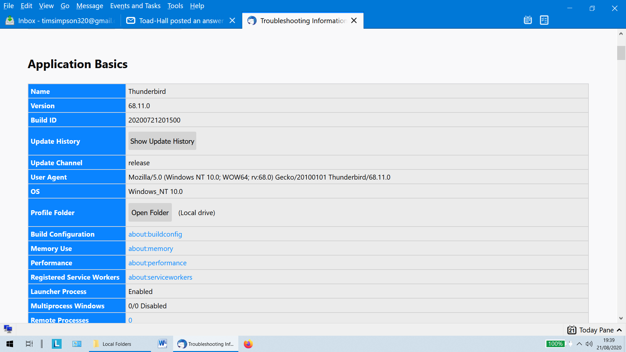This screenshot has height=352, width=626.
Task: Click the (Local drive) text
Action: 197,213
